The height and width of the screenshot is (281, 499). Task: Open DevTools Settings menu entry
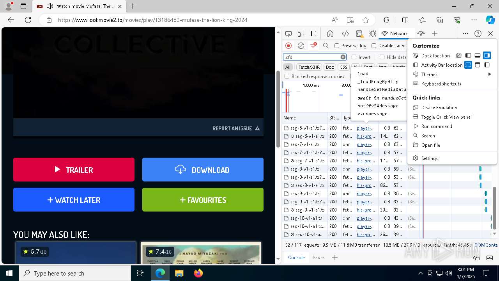tap(452, 158)
